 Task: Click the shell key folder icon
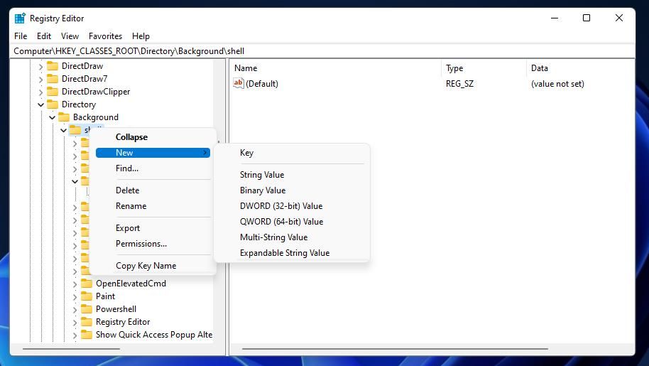click(75, 130)
